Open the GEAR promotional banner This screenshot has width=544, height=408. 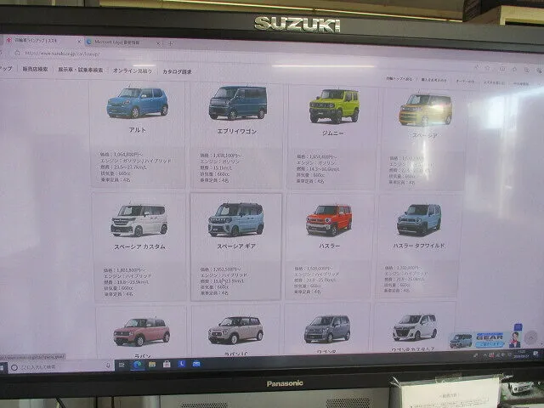point(479,340)
